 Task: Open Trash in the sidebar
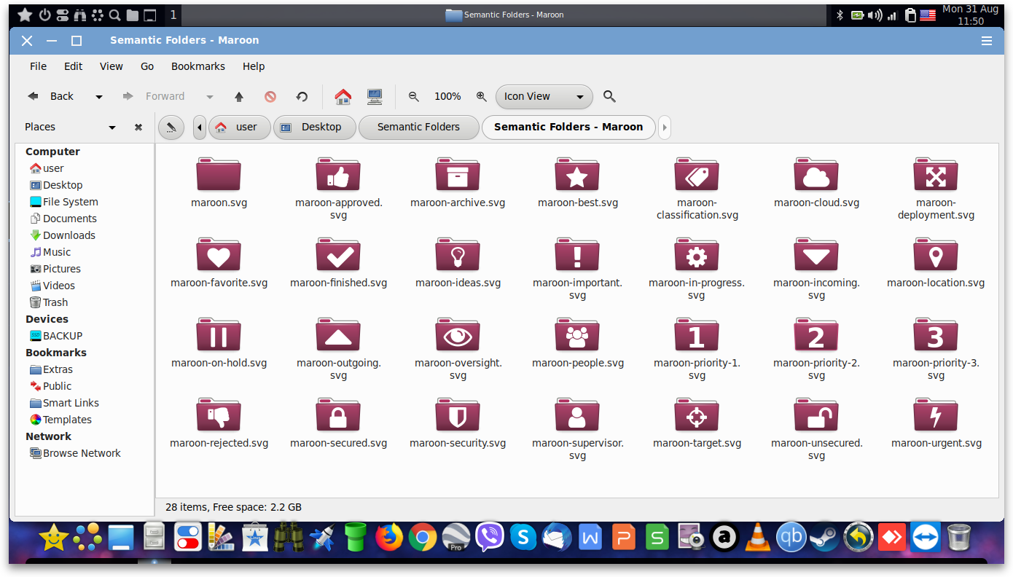[49, 302]
